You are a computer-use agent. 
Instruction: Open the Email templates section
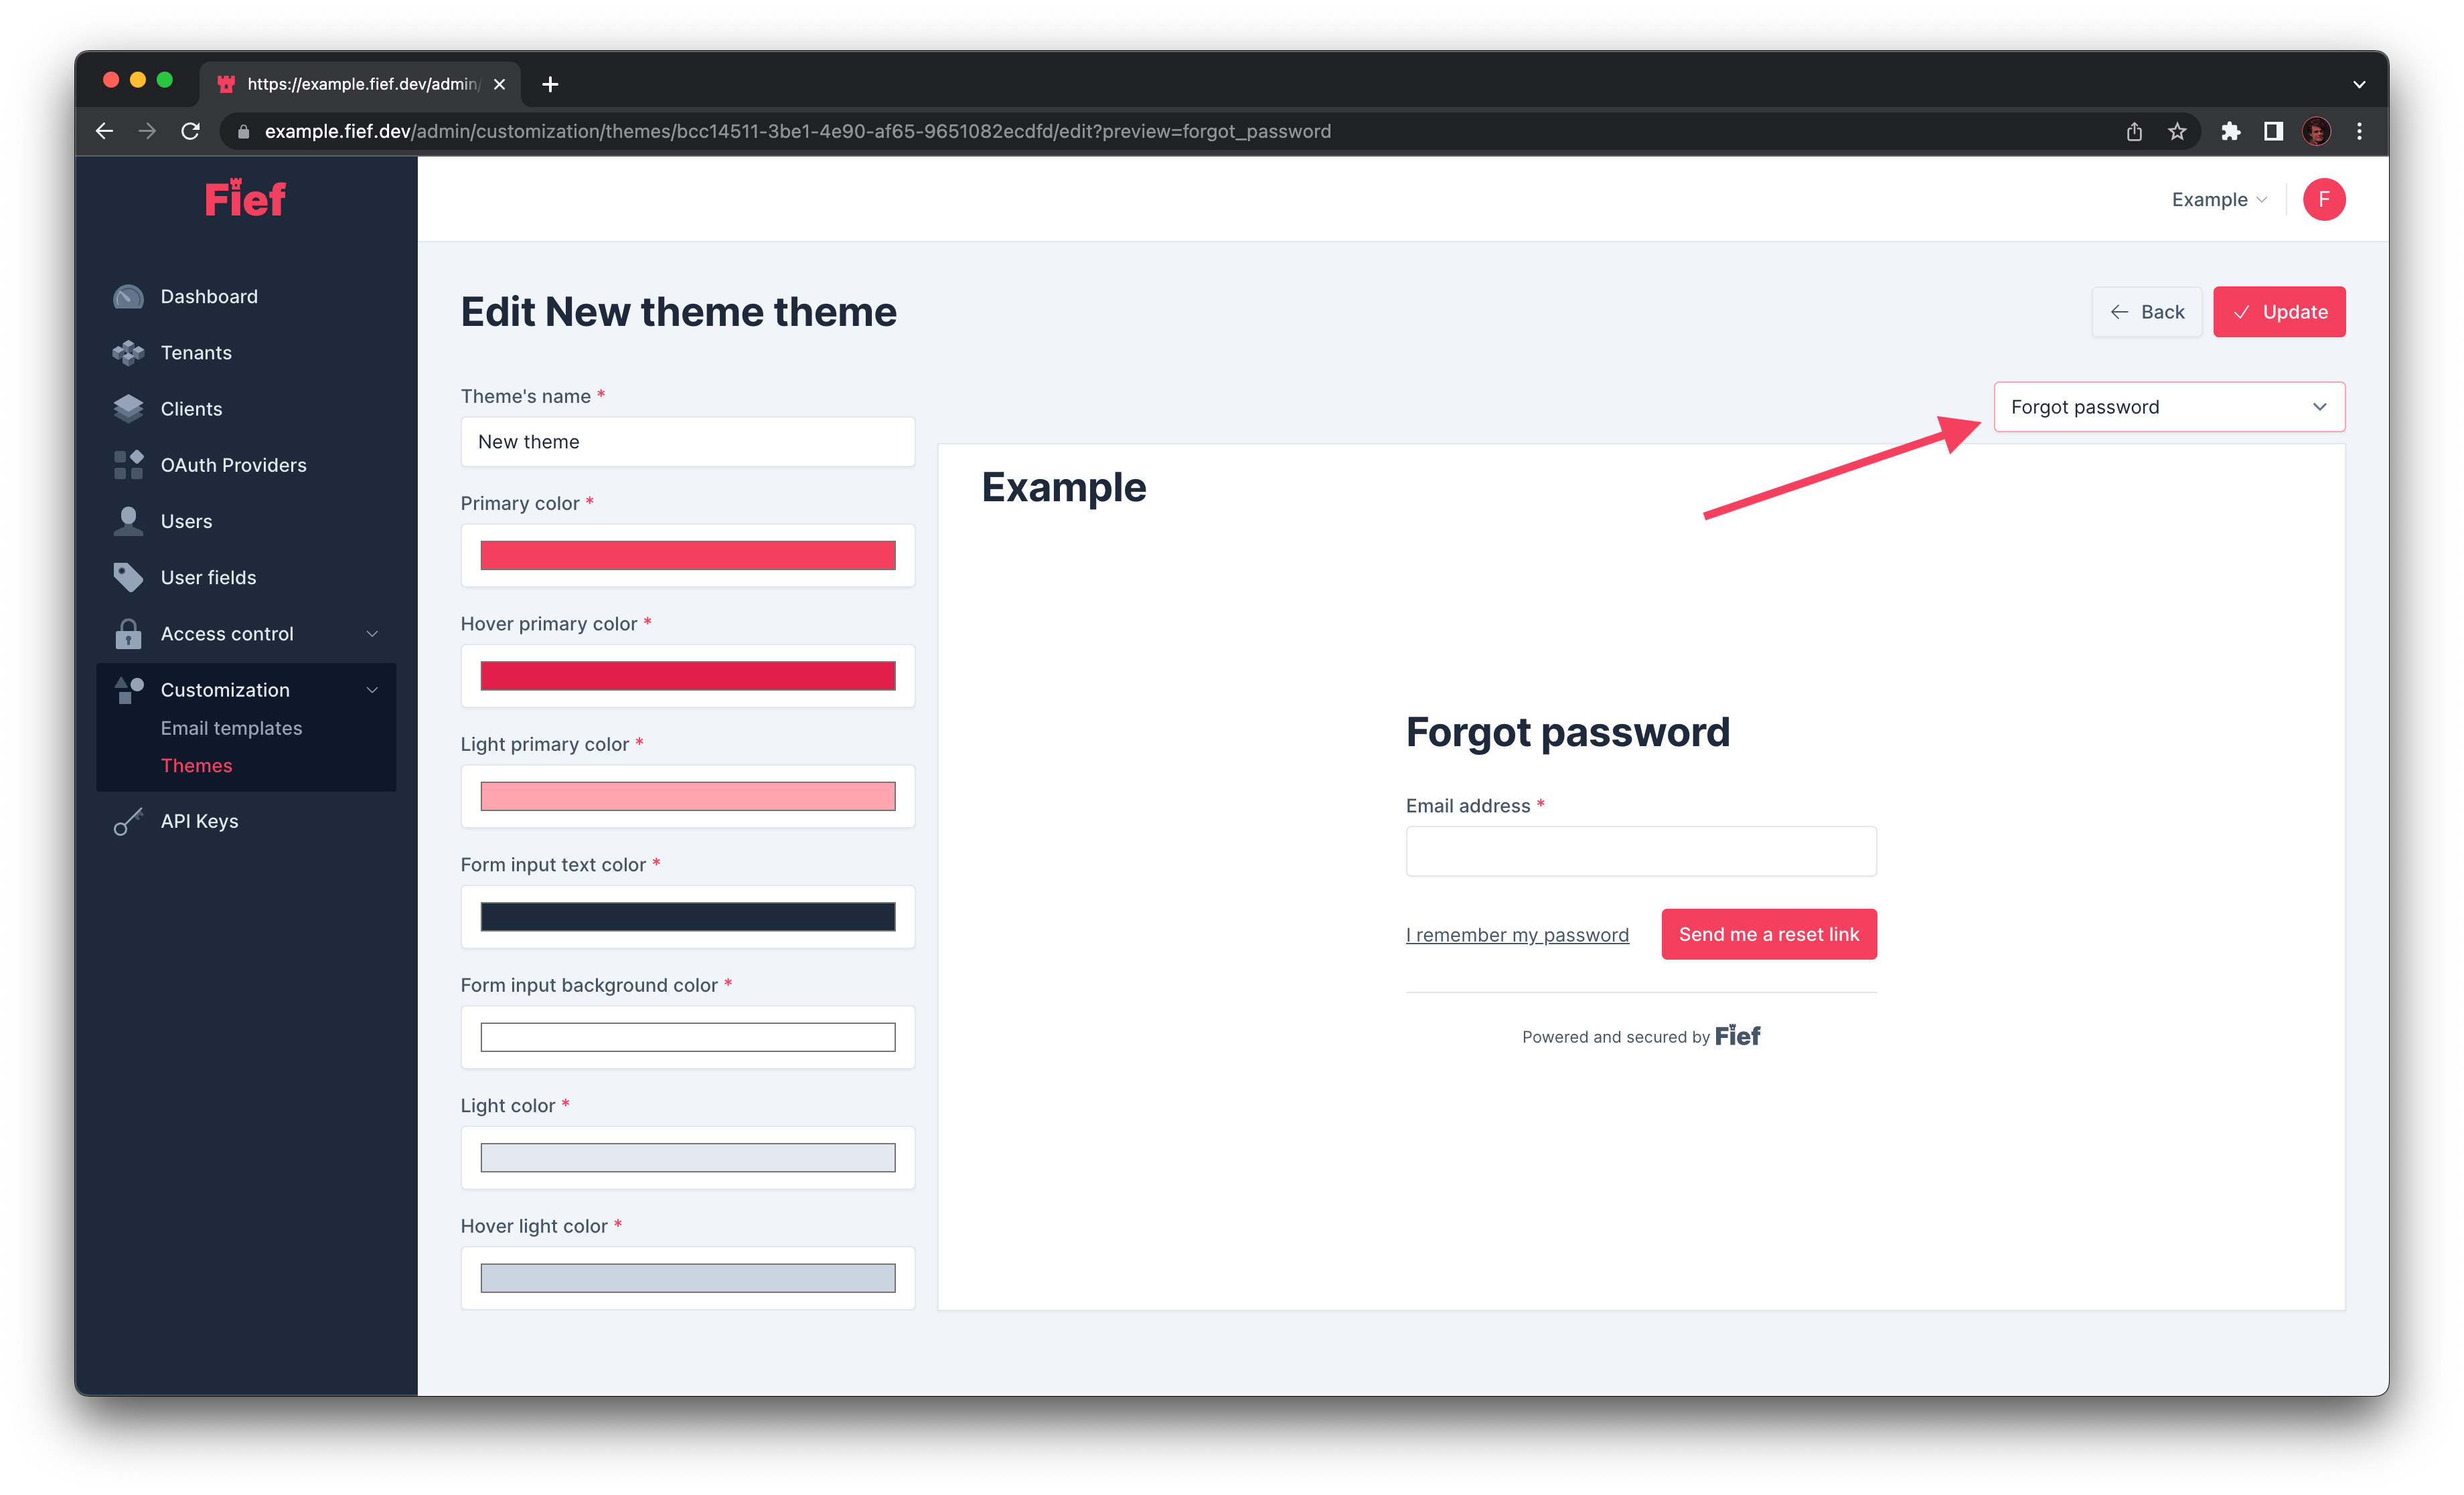[230, 726]
